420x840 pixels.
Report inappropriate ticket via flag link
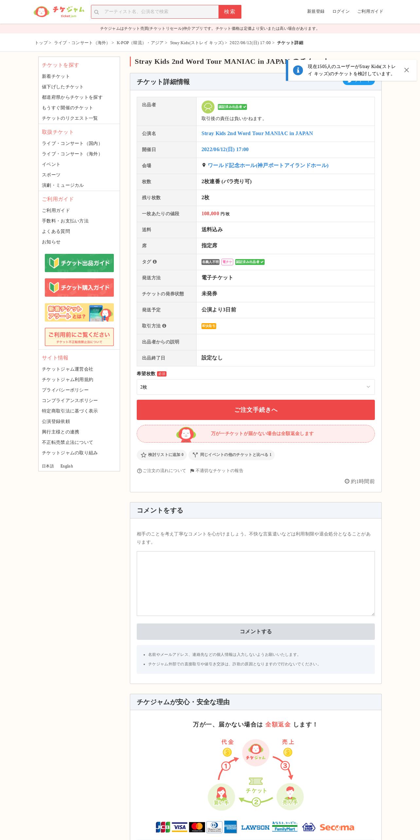[217, 471]
